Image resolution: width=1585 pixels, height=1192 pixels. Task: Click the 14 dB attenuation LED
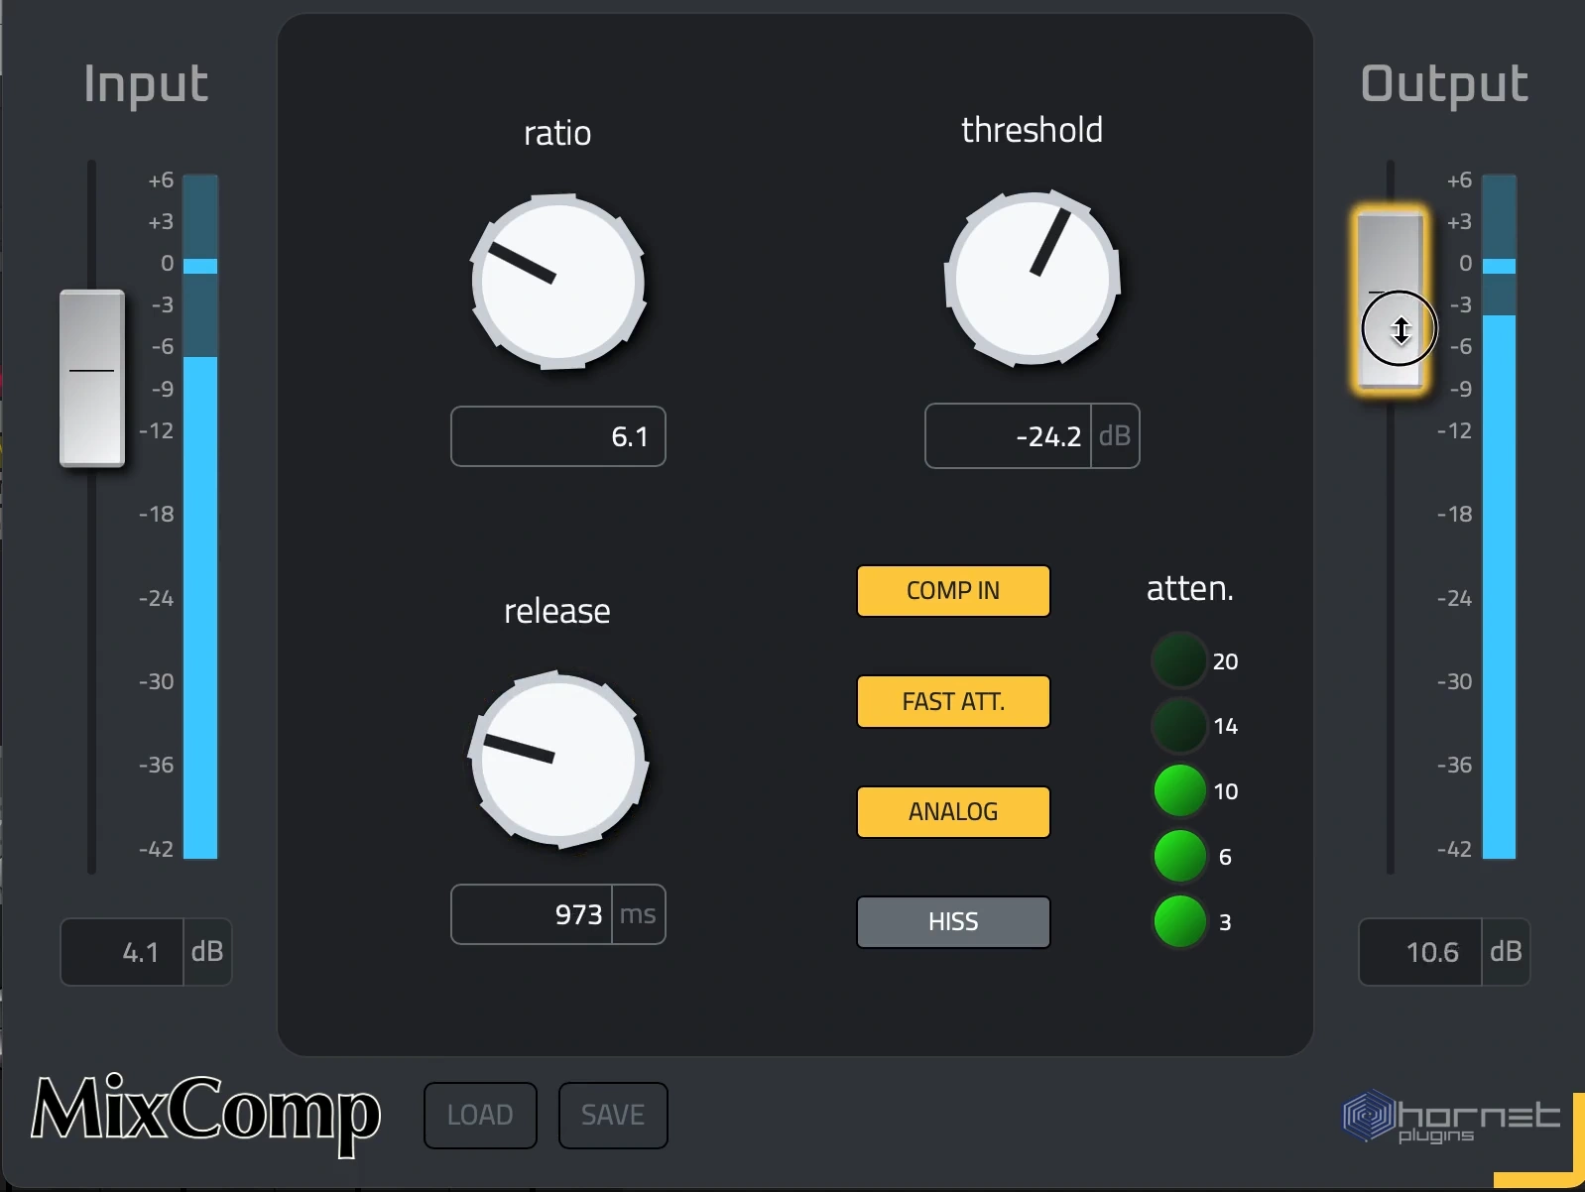(x=1179, y=726)
